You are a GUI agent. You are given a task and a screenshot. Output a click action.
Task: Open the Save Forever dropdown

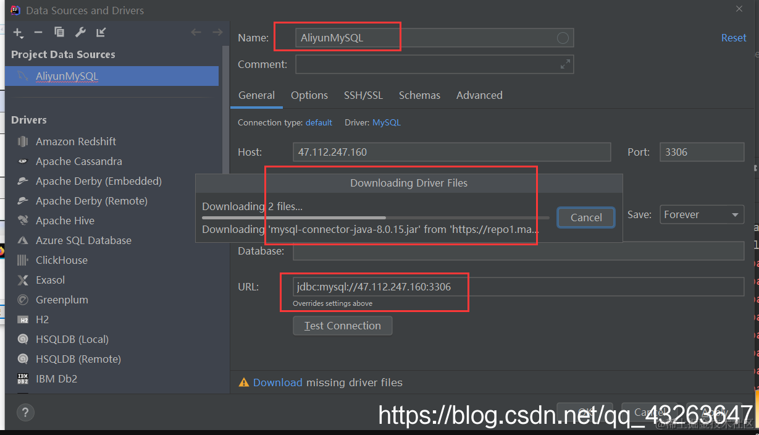(702, 214)
